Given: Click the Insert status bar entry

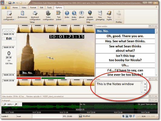Looking at the screenshot, I should point(19,116).
